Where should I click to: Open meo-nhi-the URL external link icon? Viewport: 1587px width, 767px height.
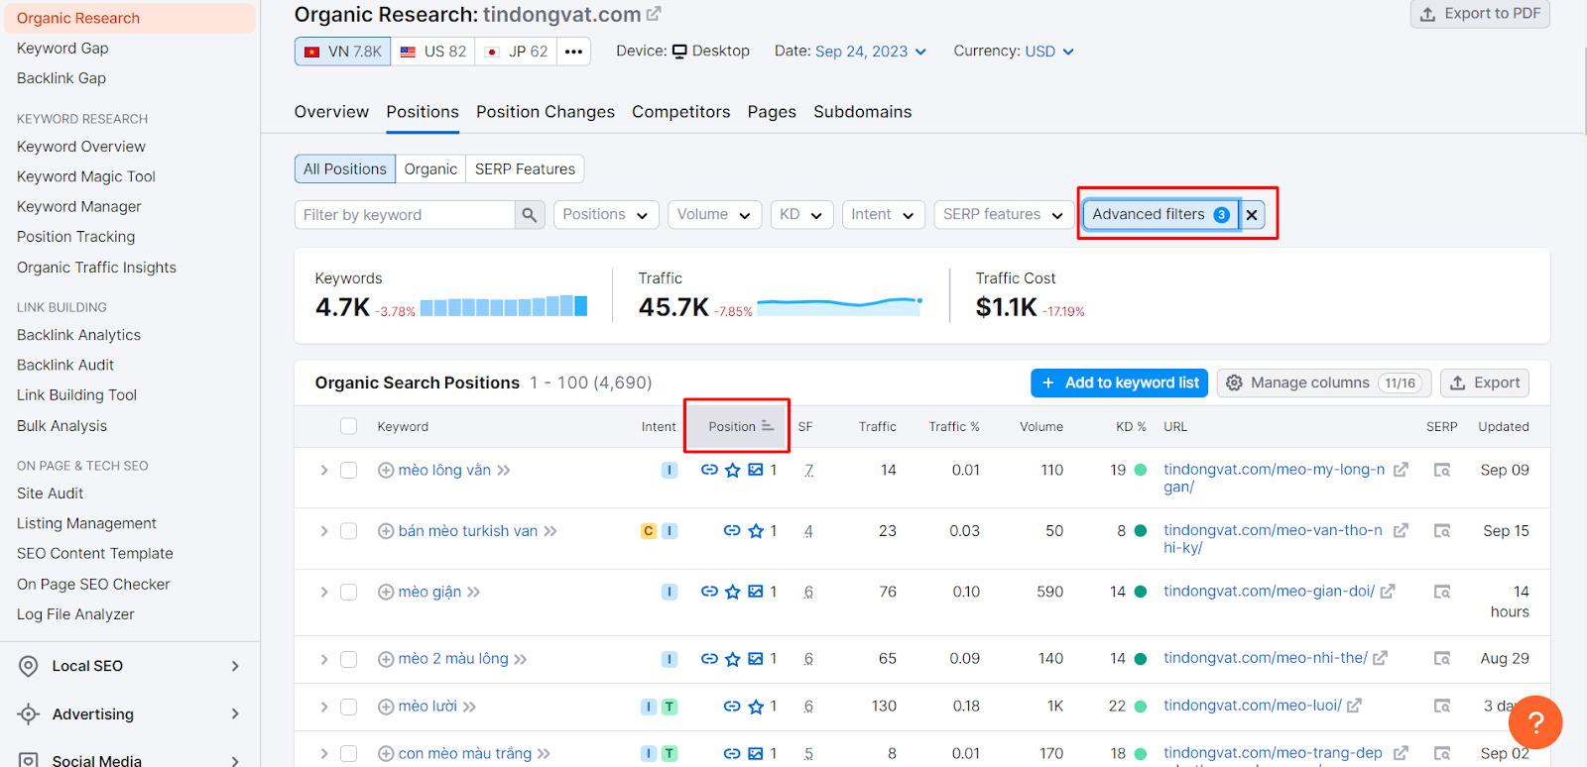1380,658
